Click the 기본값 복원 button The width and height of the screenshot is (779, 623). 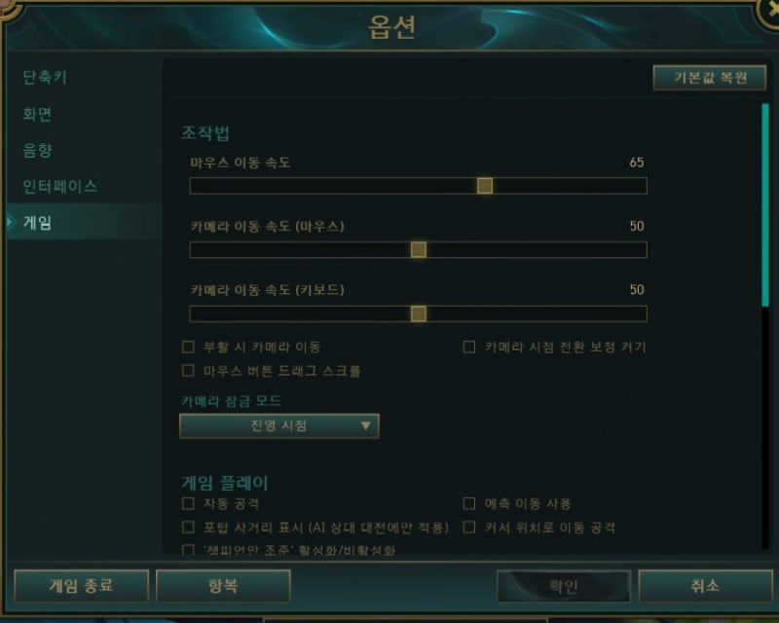coord(710,78)
